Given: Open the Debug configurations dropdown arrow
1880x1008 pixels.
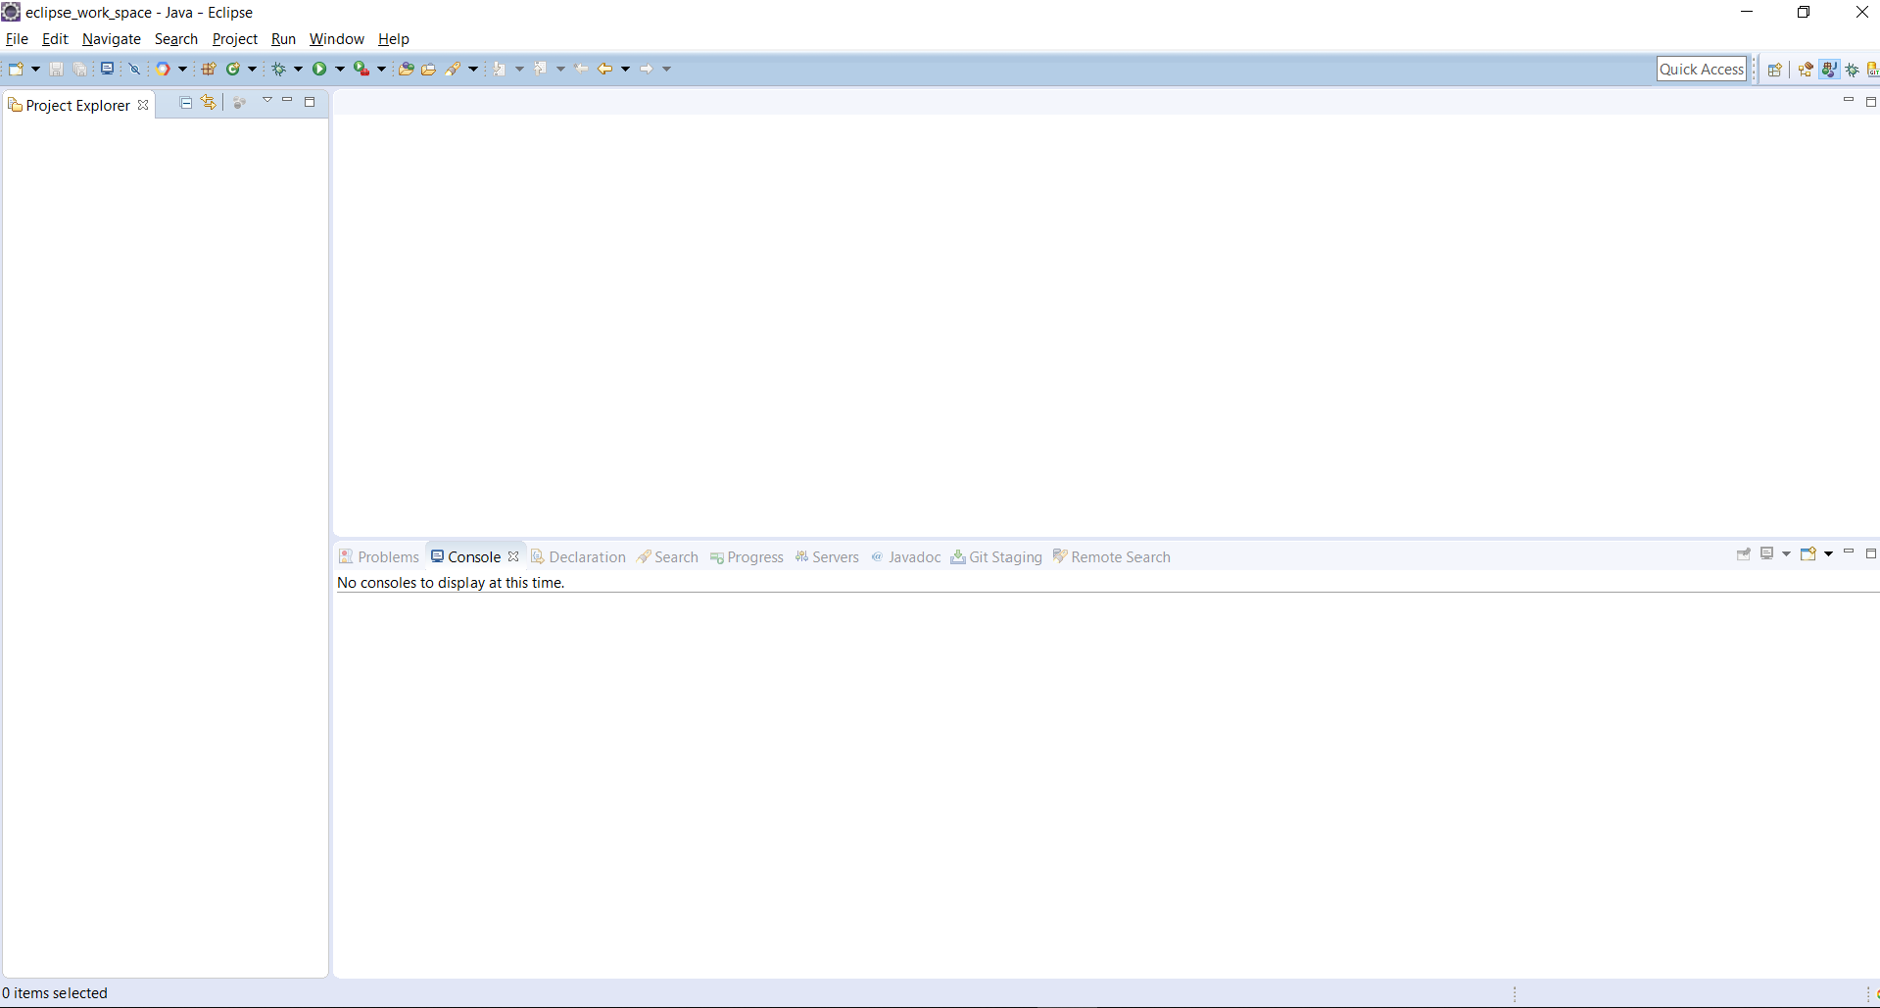Looking at the screenshot, I should click(x=299, y=69).
